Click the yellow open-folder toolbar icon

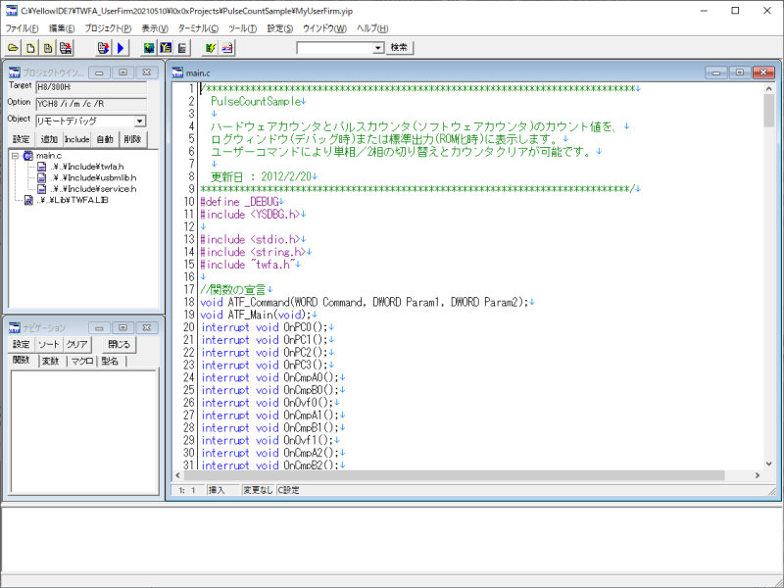click(13, 48)
